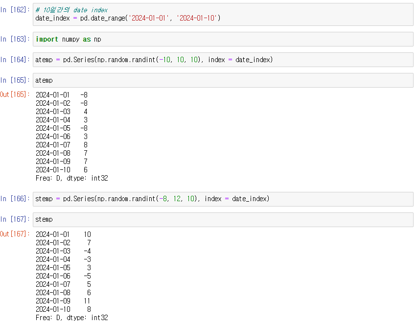Click stemp output row 2024-01-03 -4
The width and height of the screenshot is (417, 325).
click(x=63, y=251)
